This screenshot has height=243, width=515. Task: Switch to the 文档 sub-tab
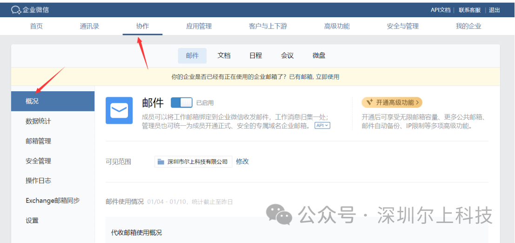click(224, 55)
